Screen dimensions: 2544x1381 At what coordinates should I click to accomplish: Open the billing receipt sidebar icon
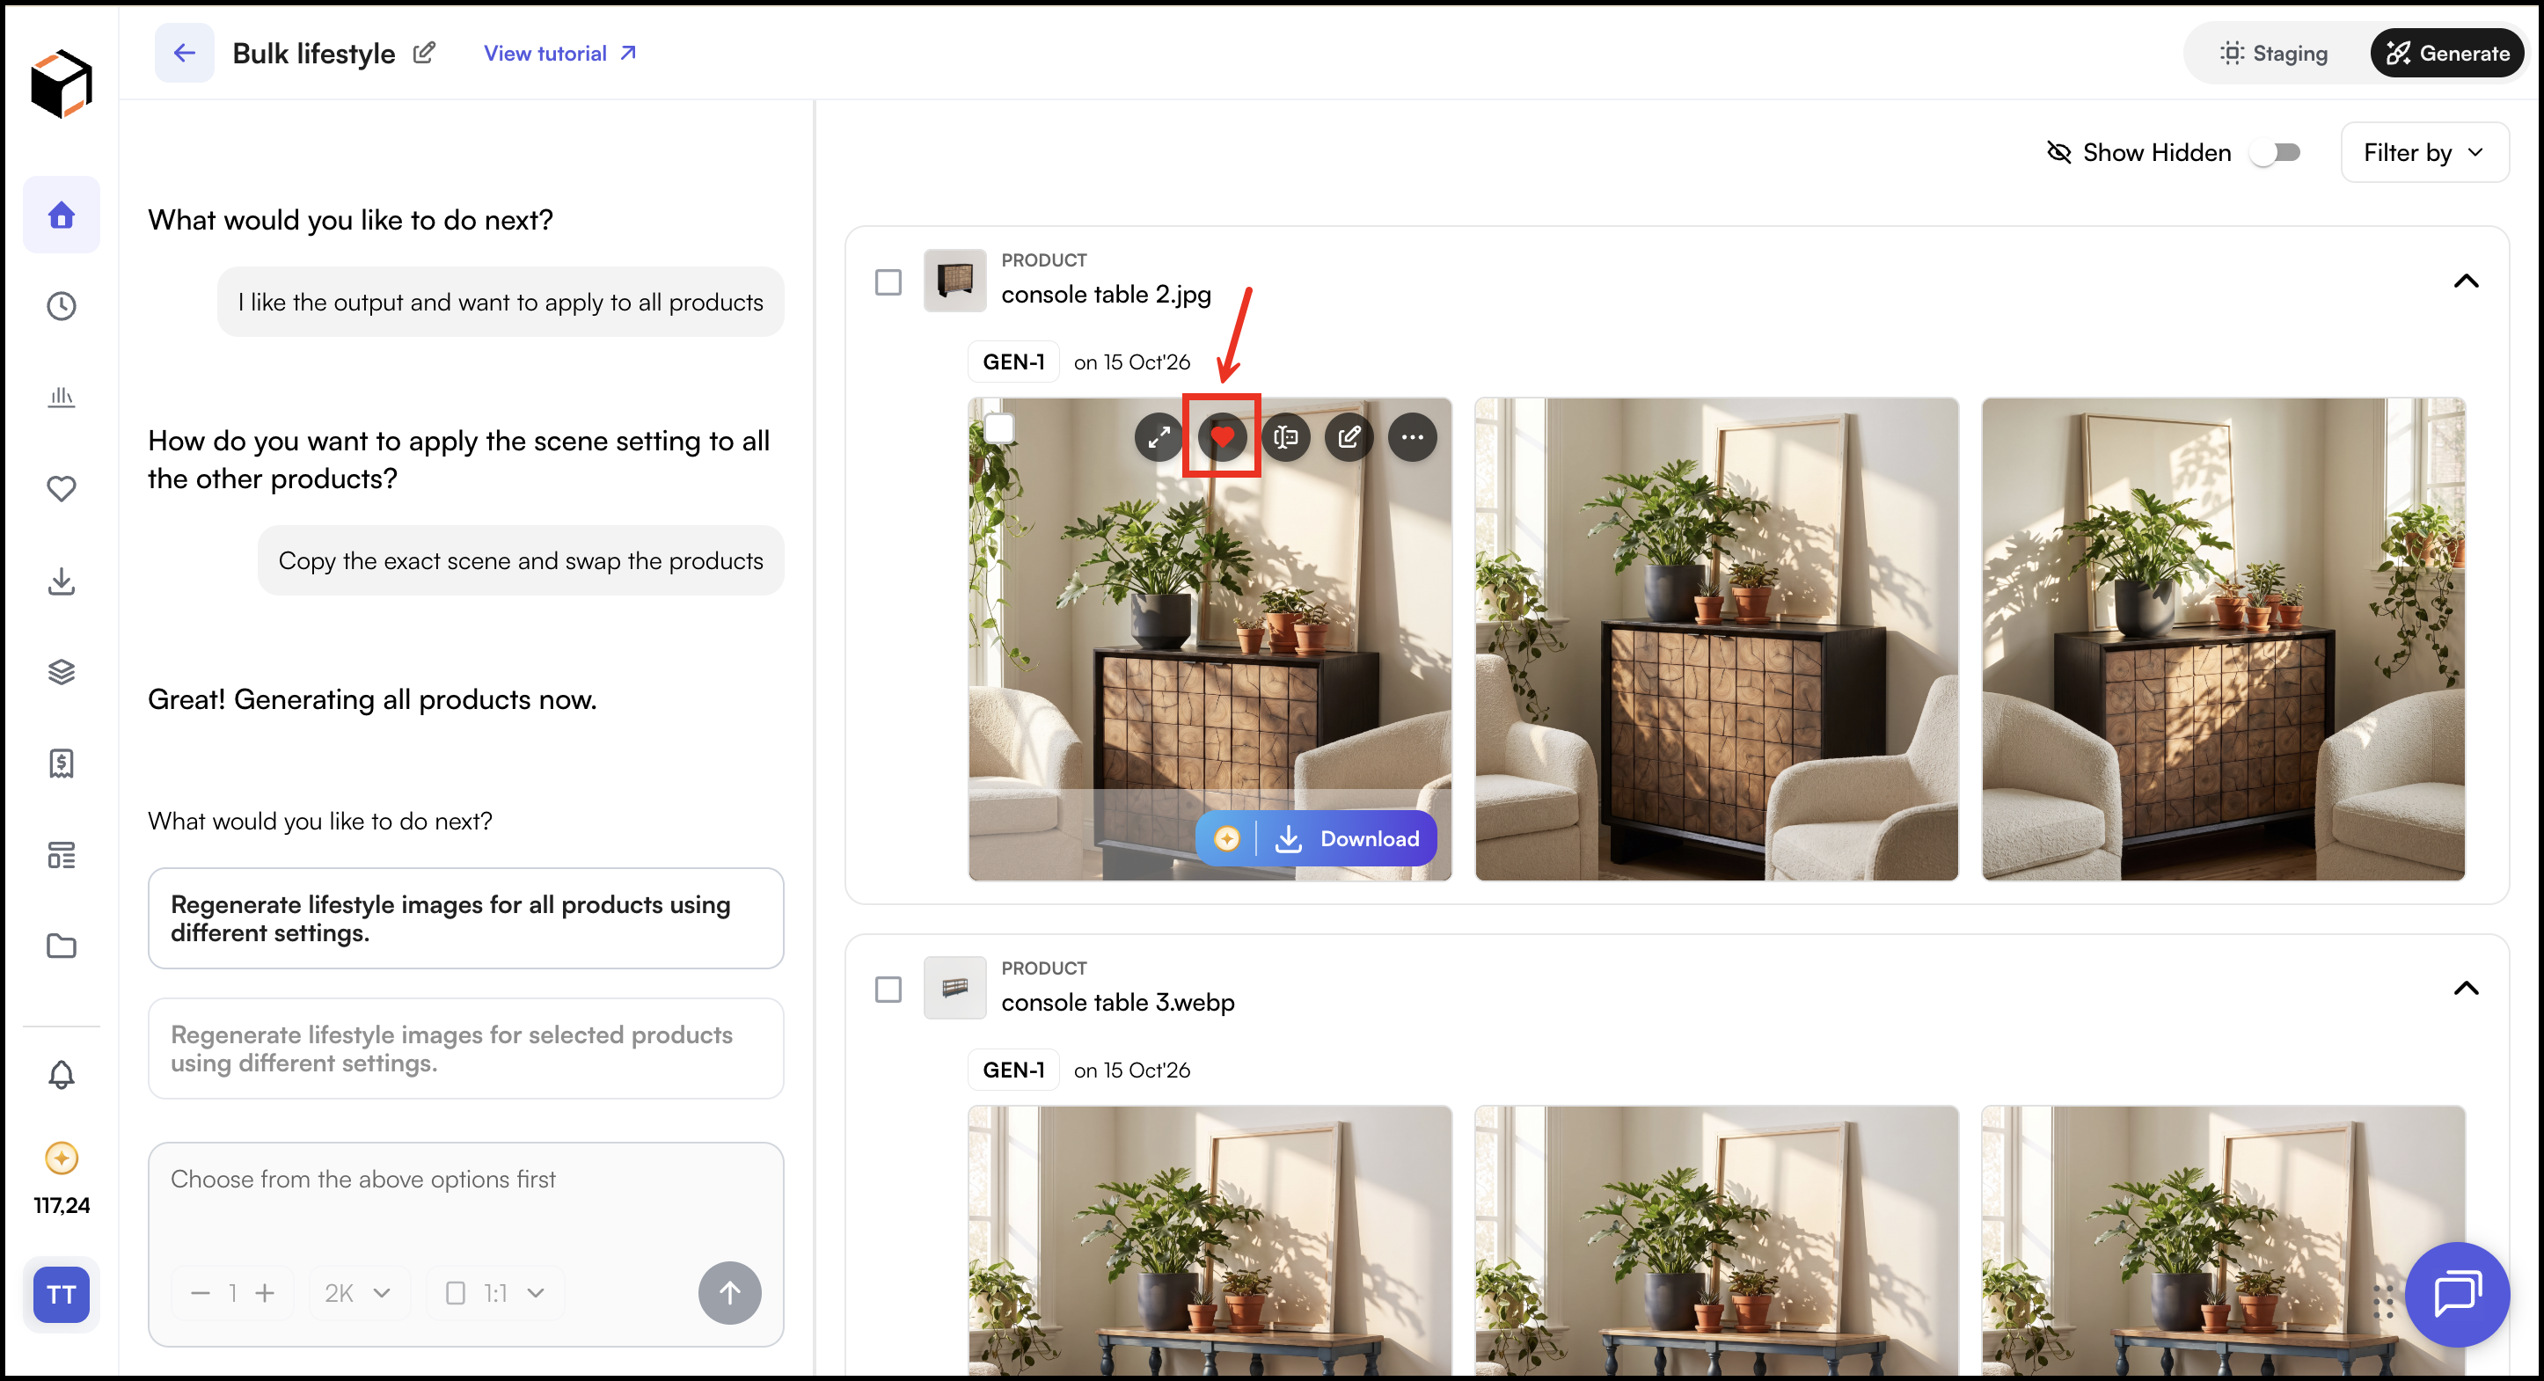[x=62, y=763]
